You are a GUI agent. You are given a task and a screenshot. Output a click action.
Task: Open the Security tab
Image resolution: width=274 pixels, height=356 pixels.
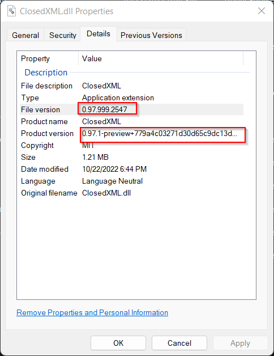pyautogui.click(x=63, y=35)
